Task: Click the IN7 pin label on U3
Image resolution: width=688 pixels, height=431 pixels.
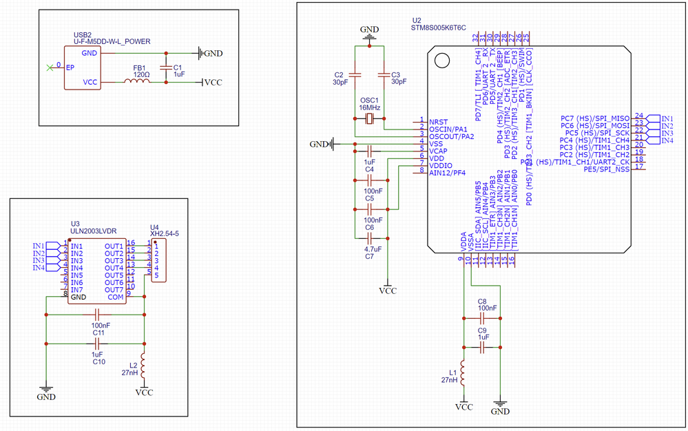Action: point(76,290)
